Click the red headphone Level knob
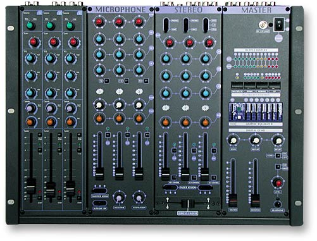The height and width of the screenshot is (241, 317). point(278,183)
